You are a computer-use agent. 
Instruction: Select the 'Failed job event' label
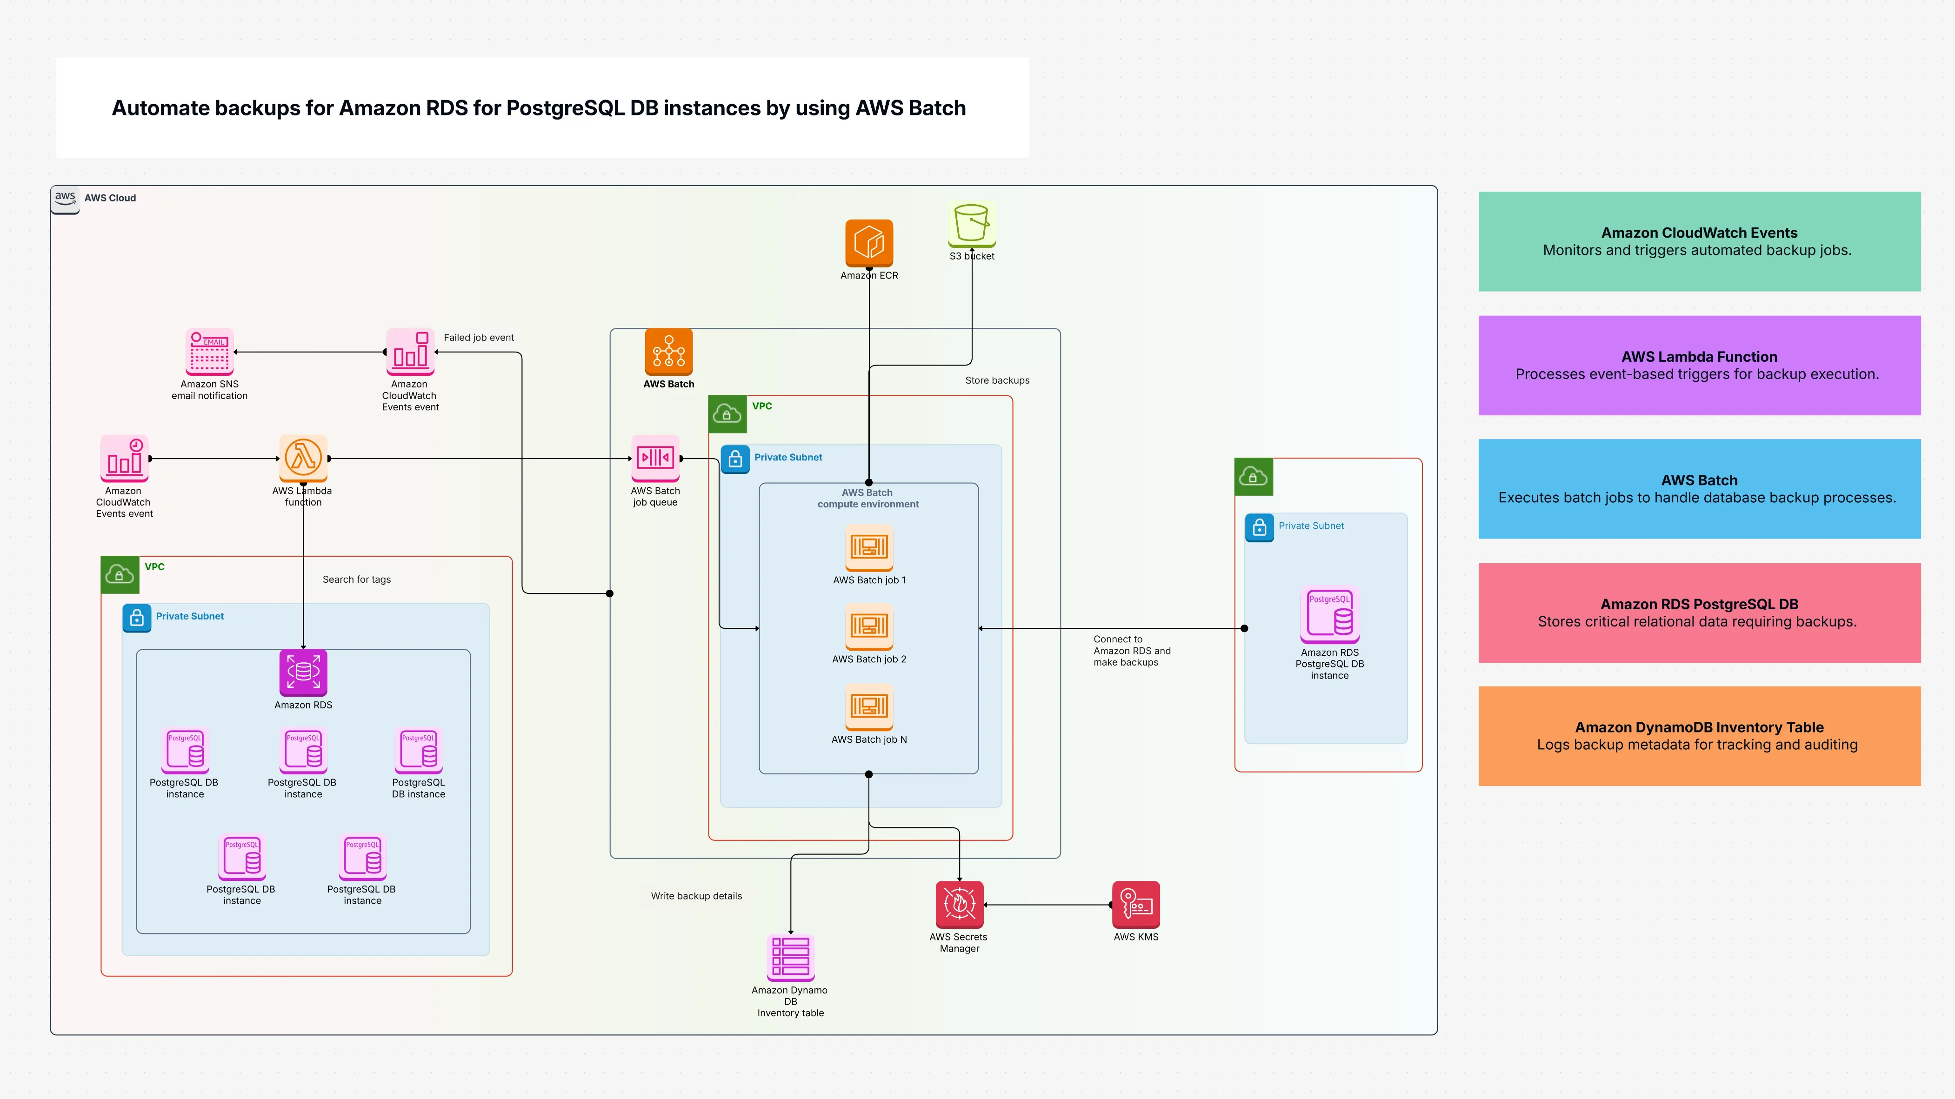click(478, 338)
